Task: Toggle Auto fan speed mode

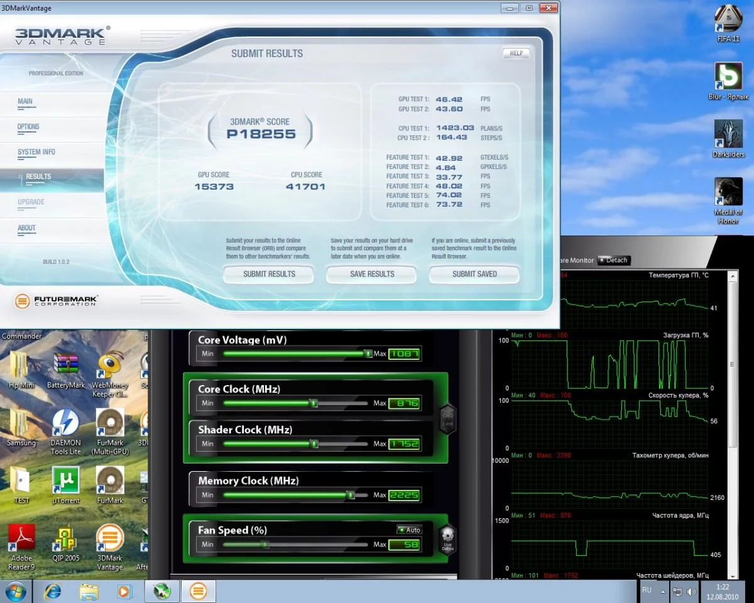Action: click(x=410, y=530)
